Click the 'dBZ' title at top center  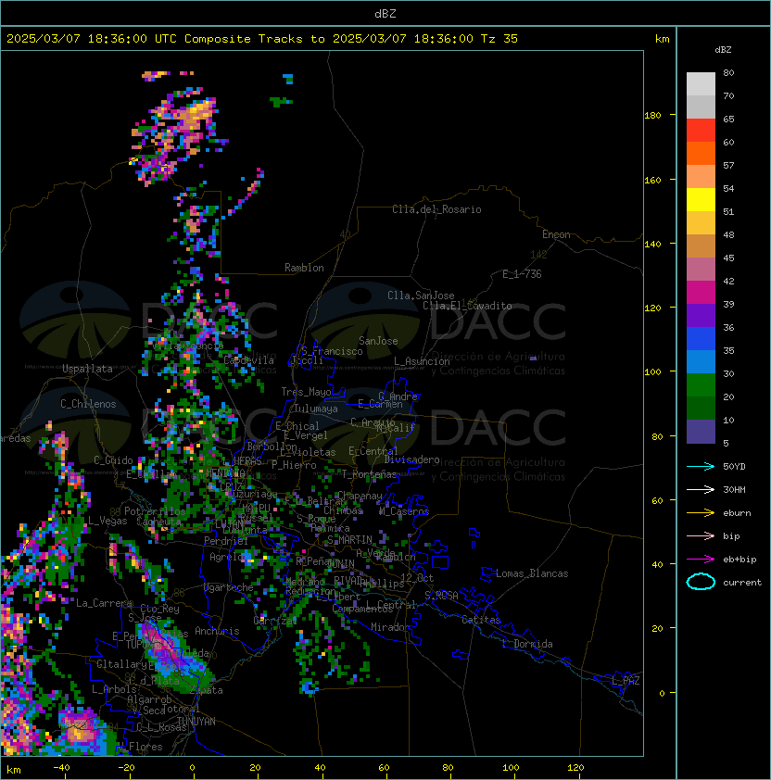385,14
